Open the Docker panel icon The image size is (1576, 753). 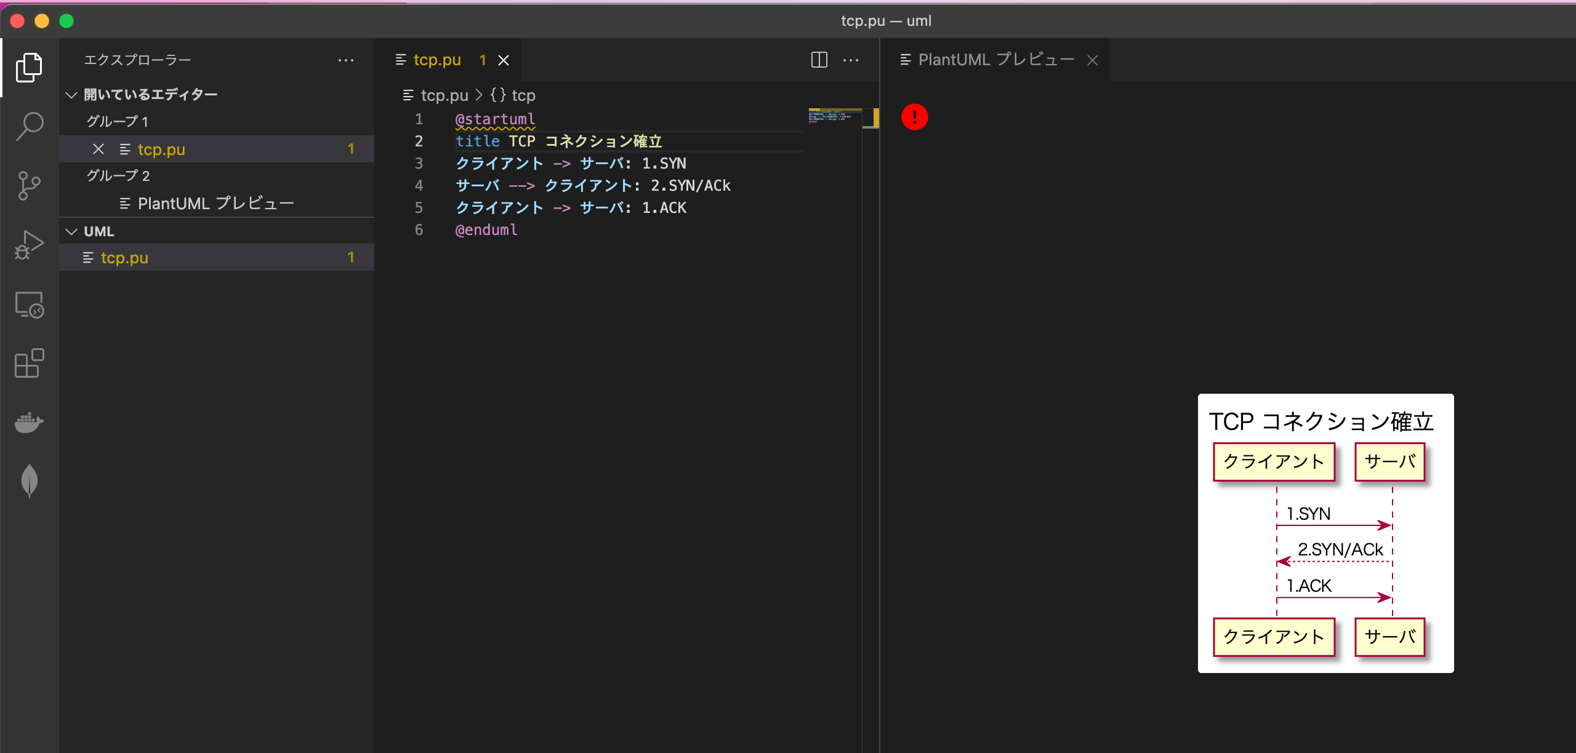[29, 423]
